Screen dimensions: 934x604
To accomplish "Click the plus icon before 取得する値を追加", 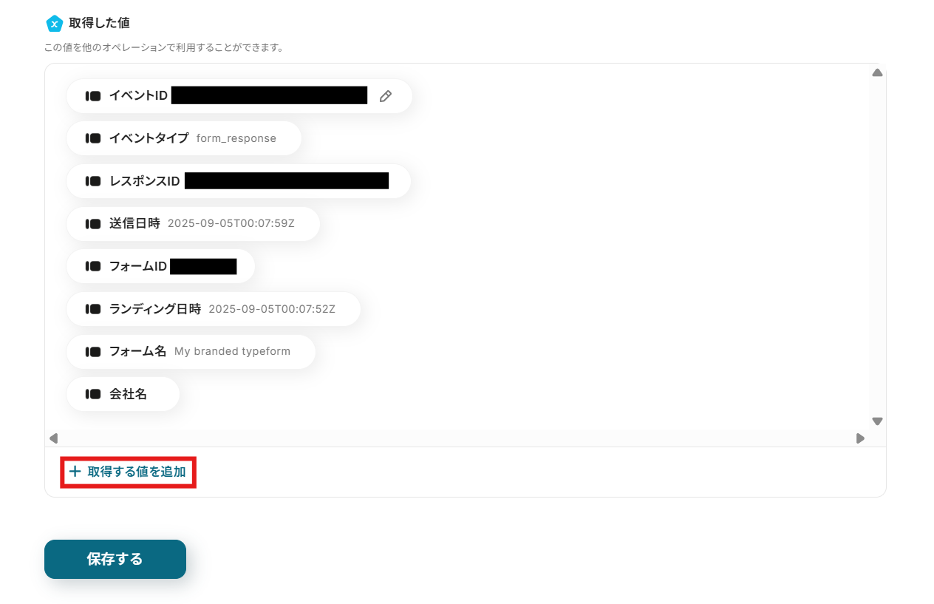I will click(x=75, y=471).
